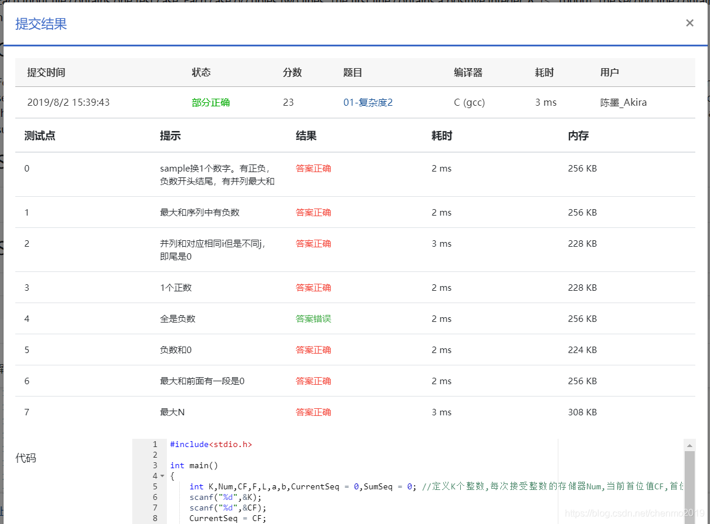
Task: Click the 答案错误 result for test 4
Action: tap(313, 319)
